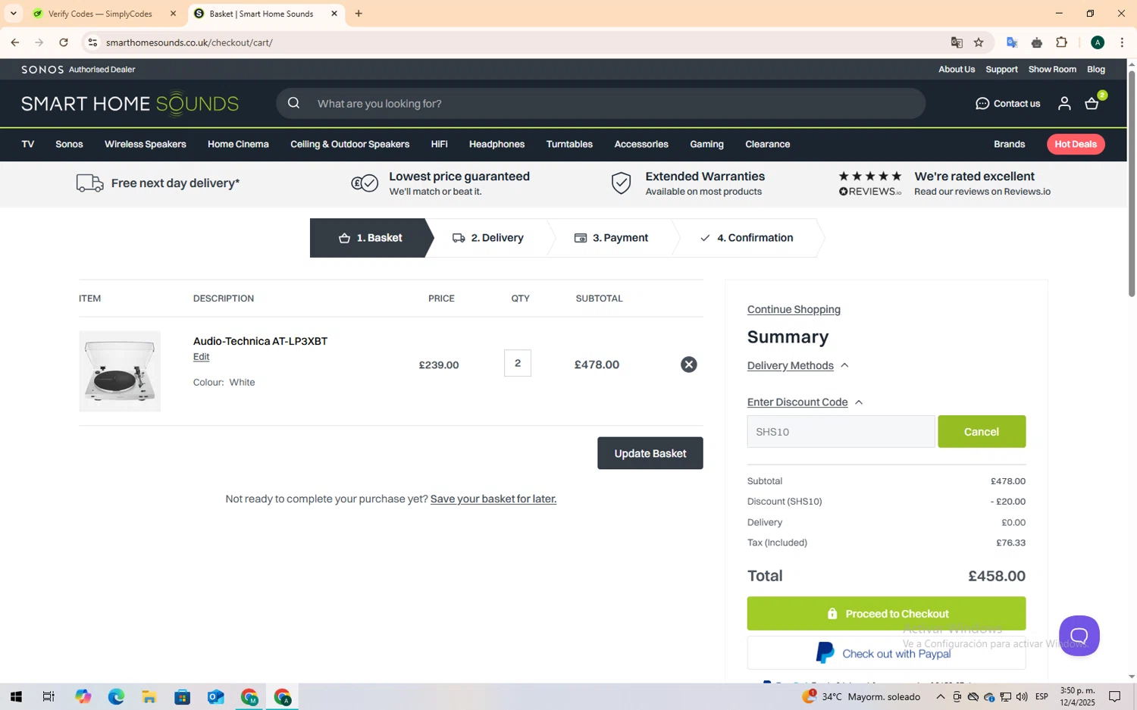Check out with PayPal
Image resolution: width=1137 pixels, height=710 pixels.
(886, 652)
